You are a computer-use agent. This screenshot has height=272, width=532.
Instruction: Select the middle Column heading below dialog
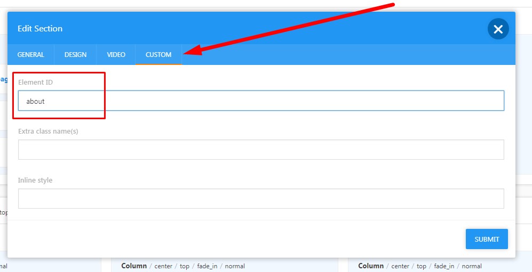pyautogui.click(x=134, y=266)
